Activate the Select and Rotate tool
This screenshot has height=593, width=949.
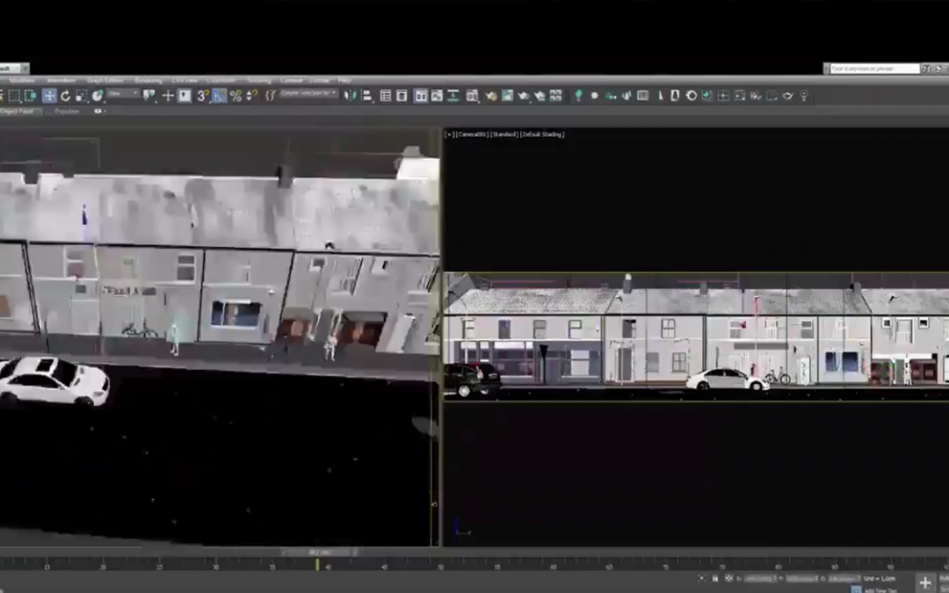(65, 96)
